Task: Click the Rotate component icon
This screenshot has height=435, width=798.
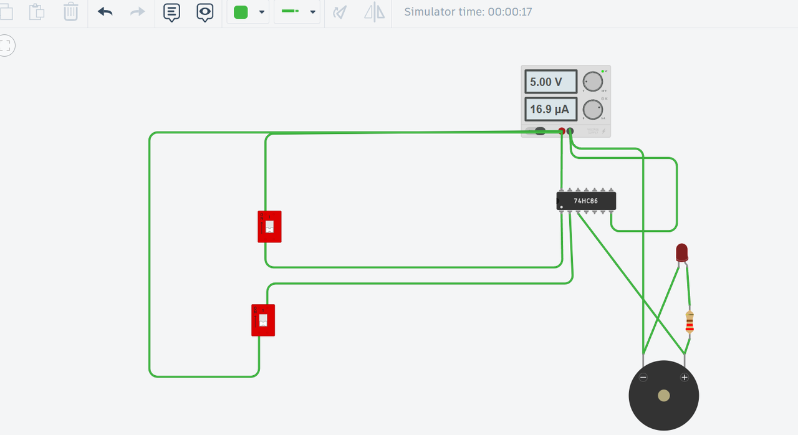Action: coord(340,12)
